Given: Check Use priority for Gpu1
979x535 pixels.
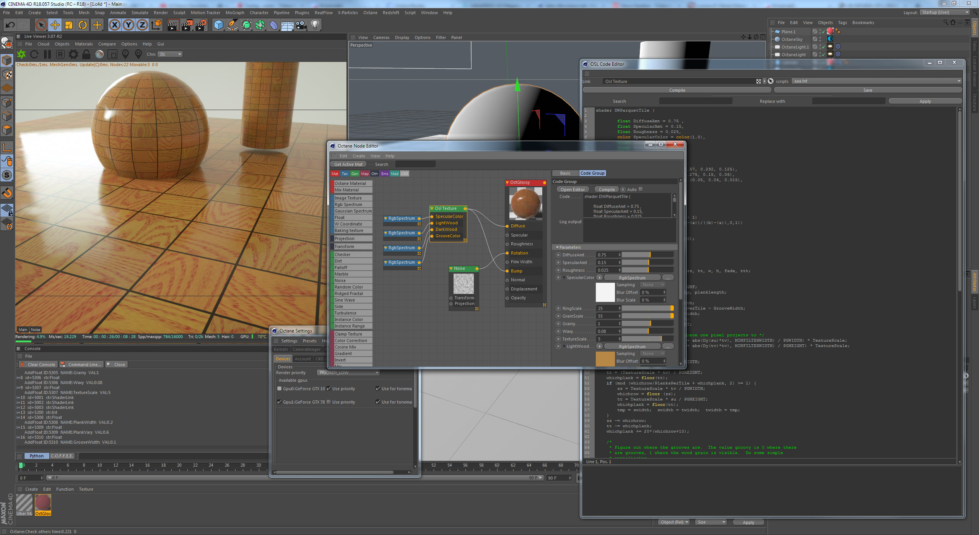Looking at the screenshot, I should pos(329,402).
